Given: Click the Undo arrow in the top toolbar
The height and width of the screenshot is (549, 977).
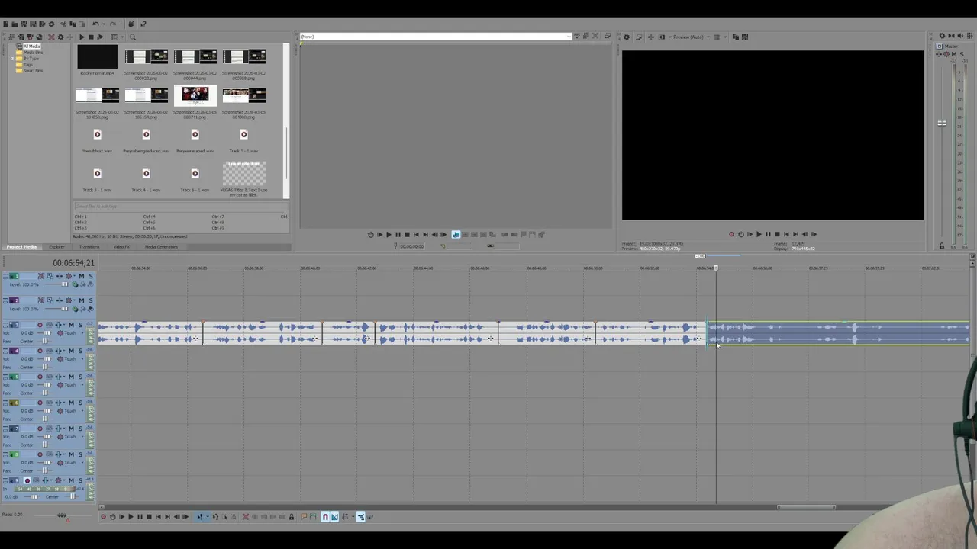Looking at the screenshot, I should tap(96, 24).
